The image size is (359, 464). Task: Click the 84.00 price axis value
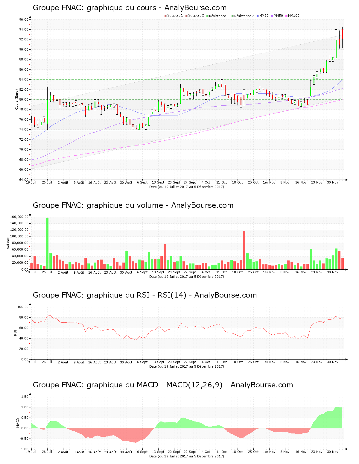click(24, 79)
